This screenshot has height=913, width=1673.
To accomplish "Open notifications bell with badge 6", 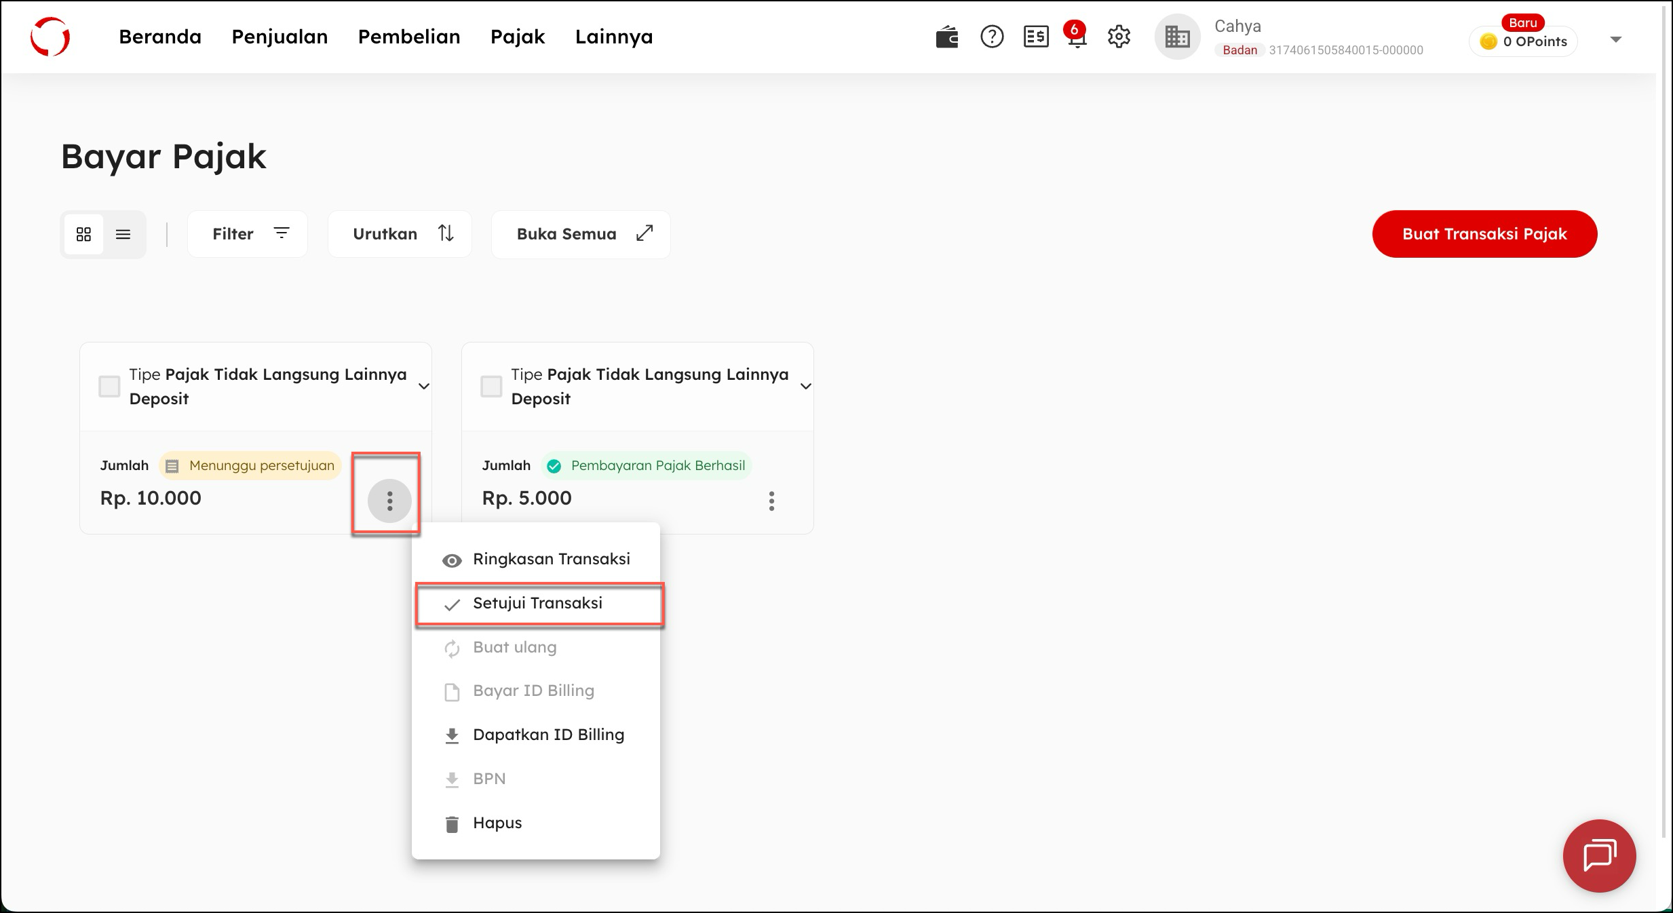I will (1076, 37).
